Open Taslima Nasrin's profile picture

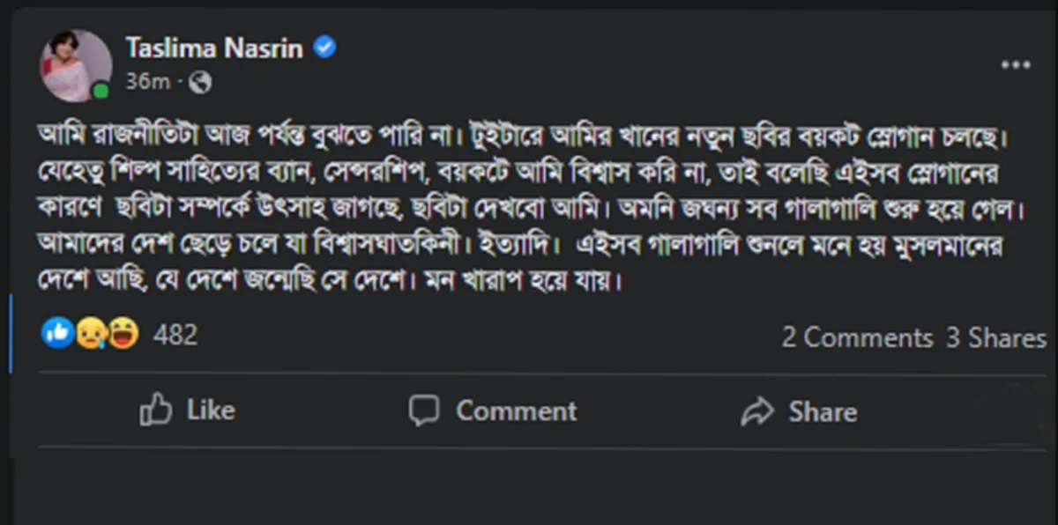(x=76, y=66)
